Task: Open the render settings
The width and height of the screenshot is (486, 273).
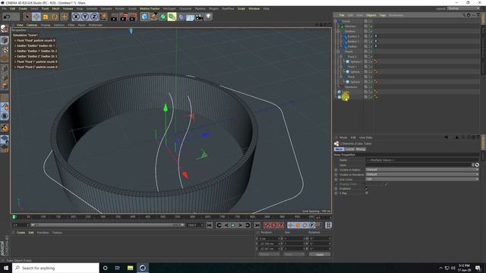Action: (133, 17)
